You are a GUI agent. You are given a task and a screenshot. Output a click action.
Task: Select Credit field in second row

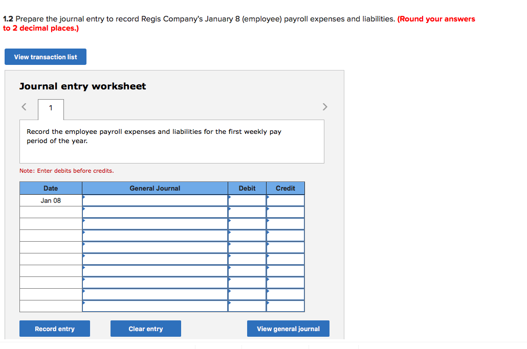pos(286,212)
